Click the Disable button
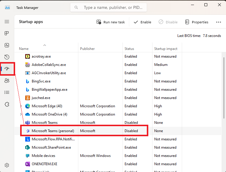 point(168,22)
